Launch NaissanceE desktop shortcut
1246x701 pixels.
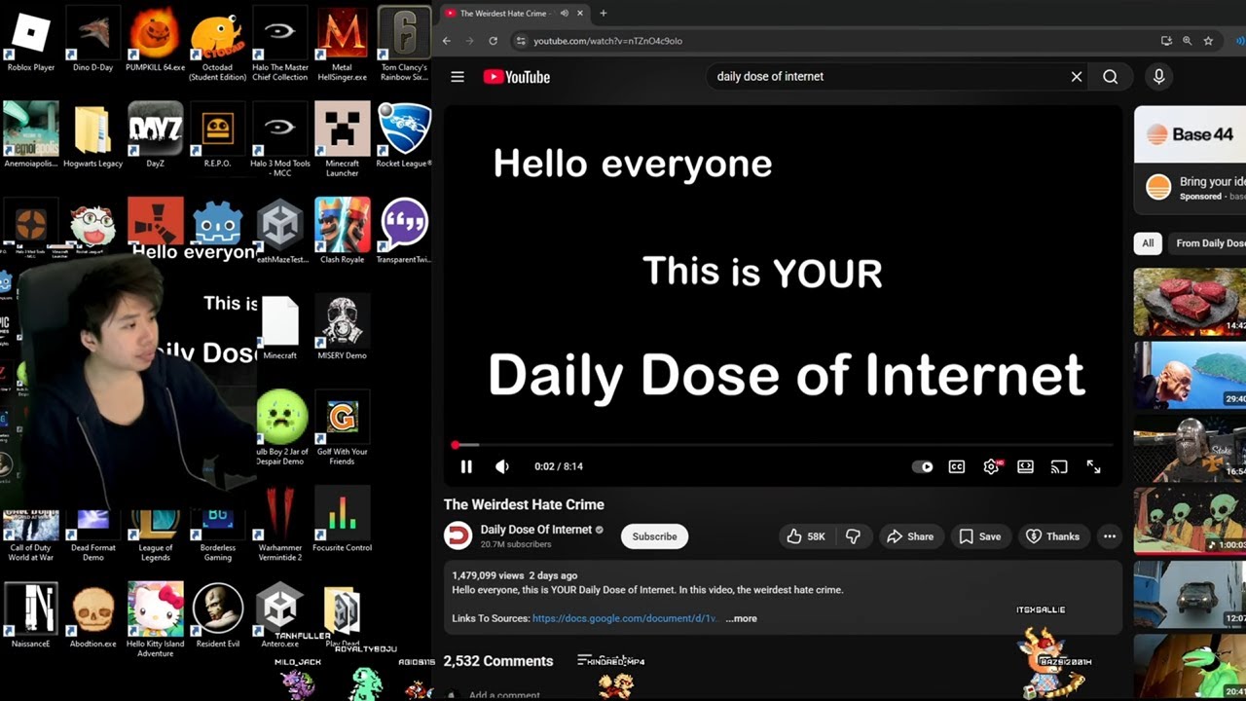pos(31,614)
